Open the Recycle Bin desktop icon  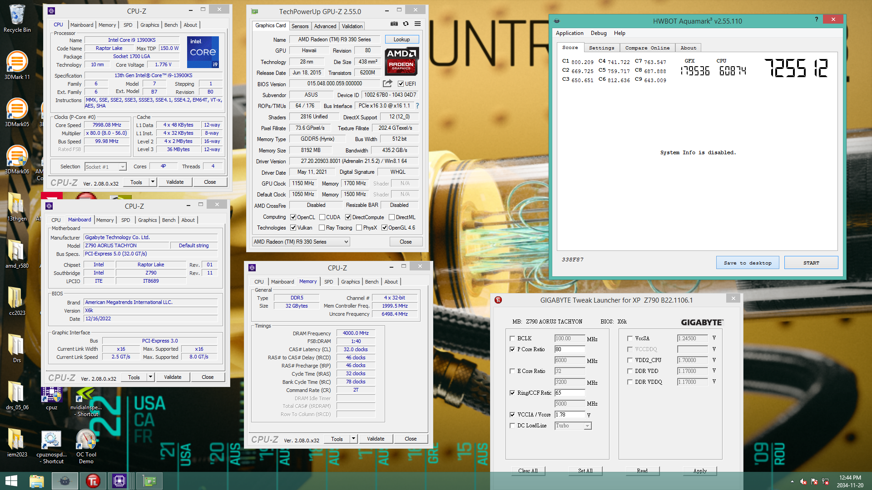(x=17, y=18)
